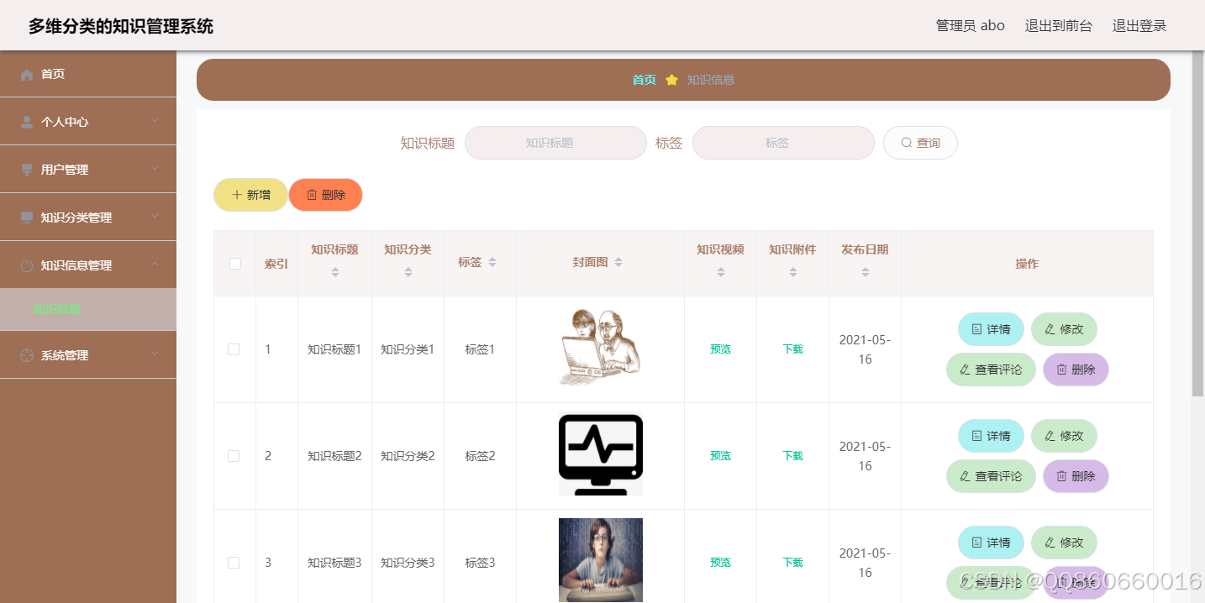
Task: Open the 系统管理 sidebar menu
Action: pos(88,355)
